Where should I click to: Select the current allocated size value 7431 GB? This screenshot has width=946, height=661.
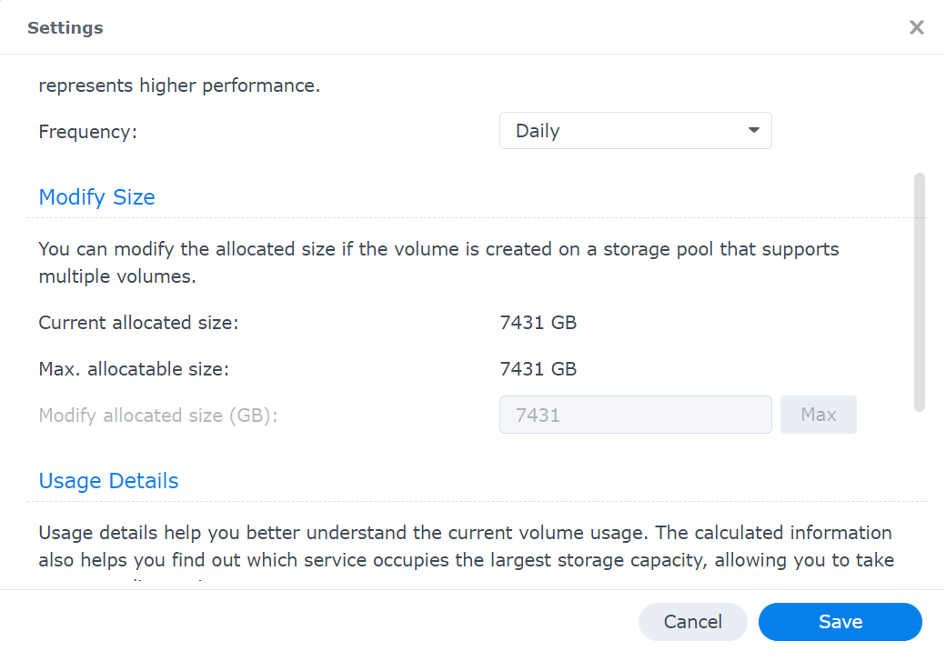coord(538,323)
